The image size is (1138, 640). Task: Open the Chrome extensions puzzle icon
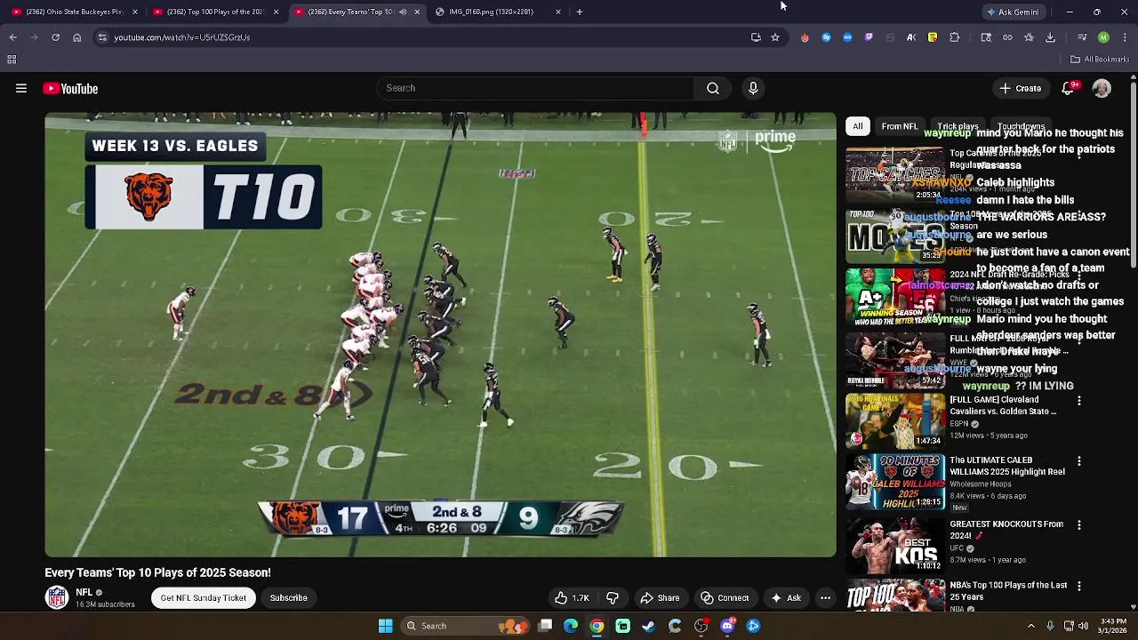pyautogui.click(x=955, y=37)
